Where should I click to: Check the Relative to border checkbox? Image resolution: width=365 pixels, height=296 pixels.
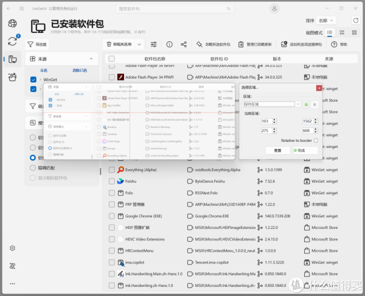point(316,140)
